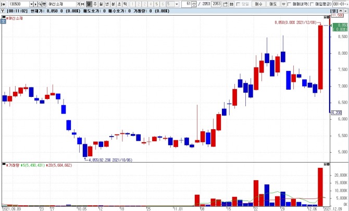
Task: Select the 일 (daily) chart period button
Action: click(x=89, y=4)
